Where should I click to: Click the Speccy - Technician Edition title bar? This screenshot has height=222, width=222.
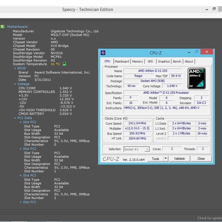88,10
